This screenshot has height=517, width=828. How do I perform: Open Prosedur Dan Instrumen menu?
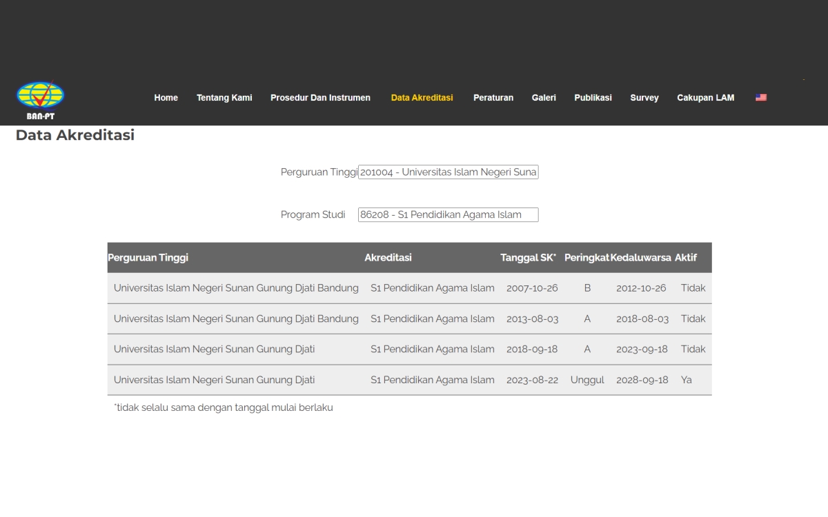pyautogui.click(x=320, y=98)
